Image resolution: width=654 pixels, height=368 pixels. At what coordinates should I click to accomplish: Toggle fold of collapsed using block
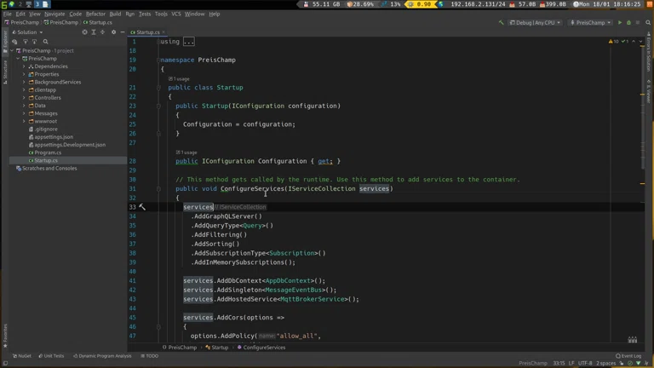(x=158, y=42)
